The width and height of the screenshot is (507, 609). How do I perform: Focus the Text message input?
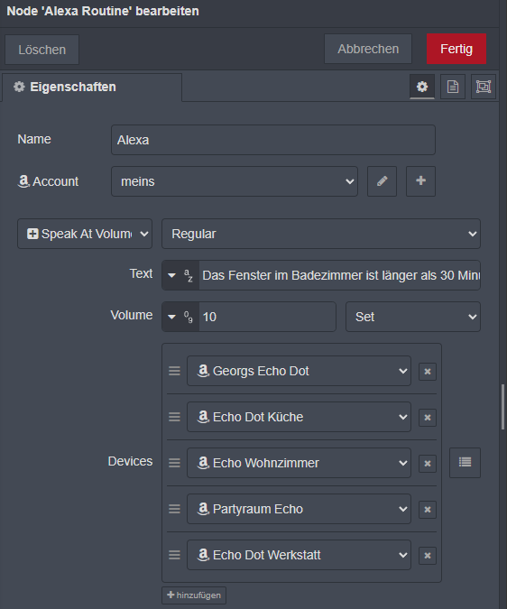(340, 275)
